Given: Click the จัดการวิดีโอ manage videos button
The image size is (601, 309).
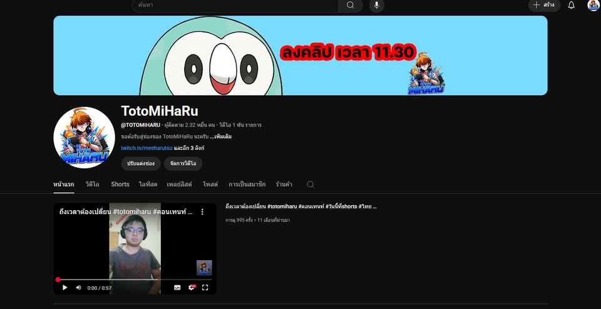Looking at the screenshot, I should tap(183, 163).
